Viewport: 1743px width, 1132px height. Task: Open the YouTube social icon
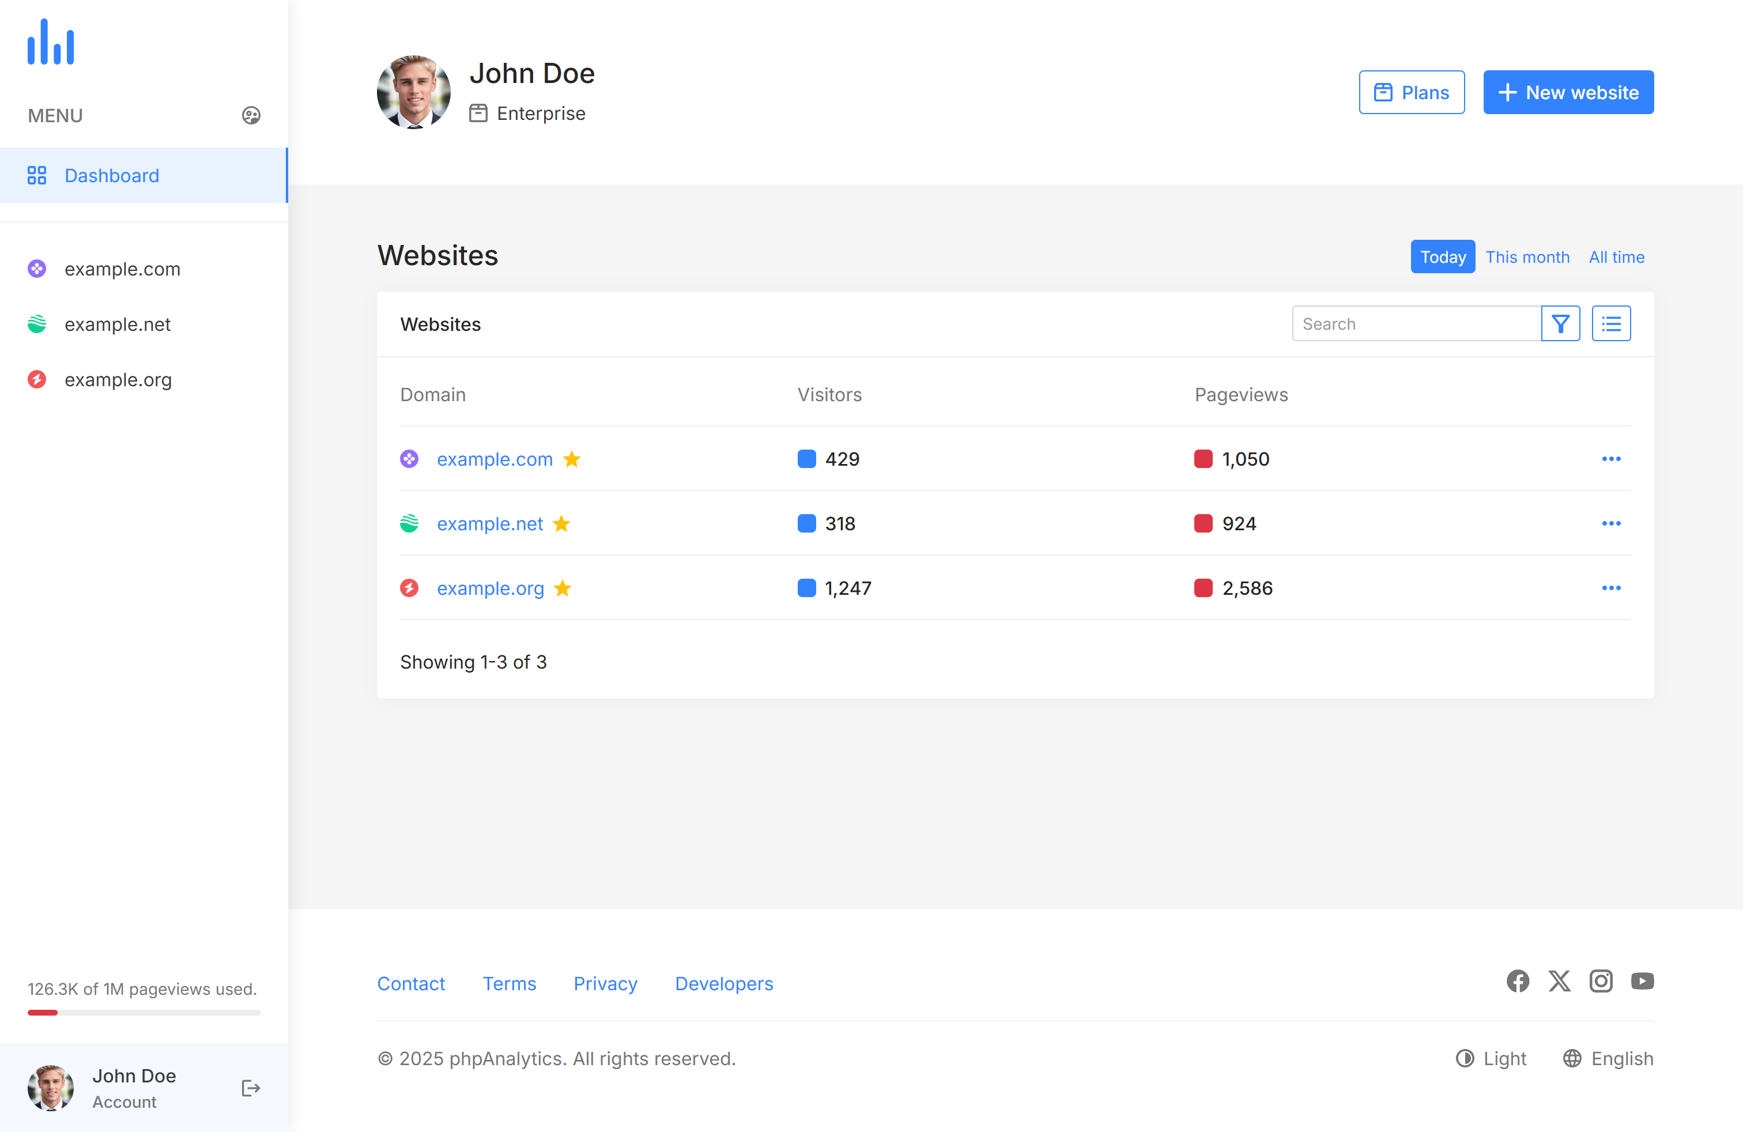coord(1642,981)
